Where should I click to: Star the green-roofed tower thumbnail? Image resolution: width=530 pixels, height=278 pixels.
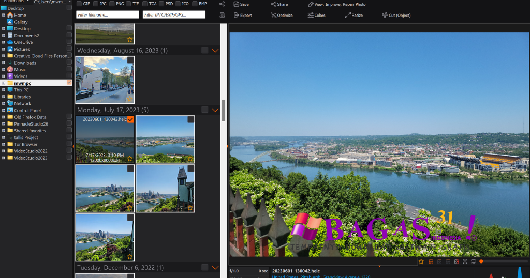pyautogui.click(x=190, y=208)
